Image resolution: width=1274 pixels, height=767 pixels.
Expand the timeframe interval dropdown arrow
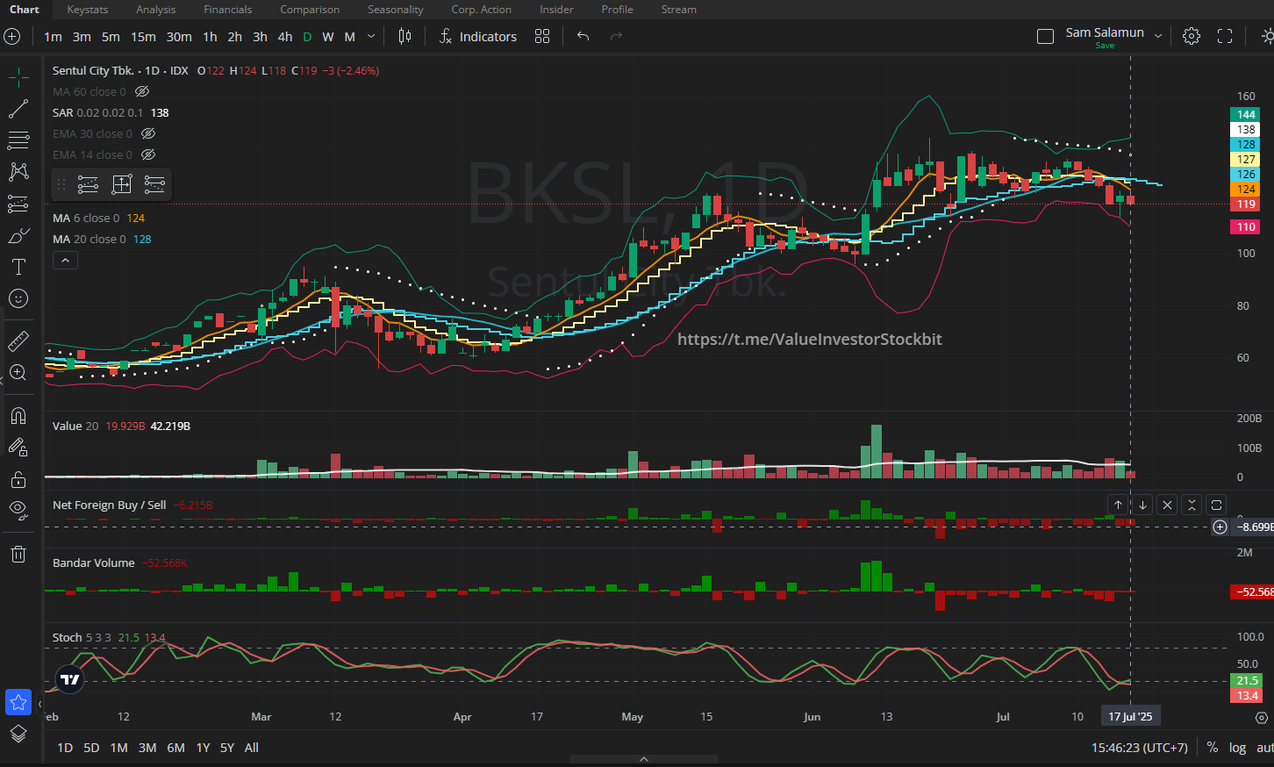click(371, 36)
